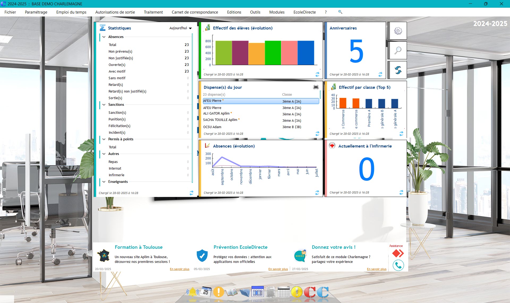Open the Traitement menu

coord(153,12)
